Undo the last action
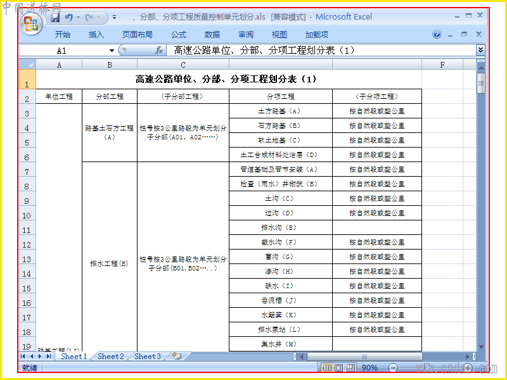507x380 pixels. (x=69, y=18)
